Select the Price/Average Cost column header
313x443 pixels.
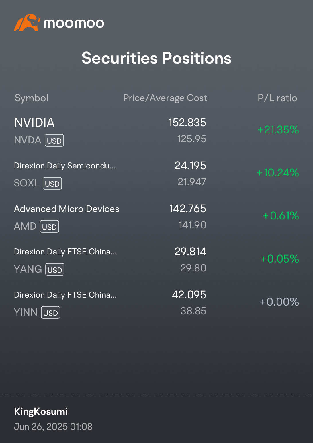point(165,98)
